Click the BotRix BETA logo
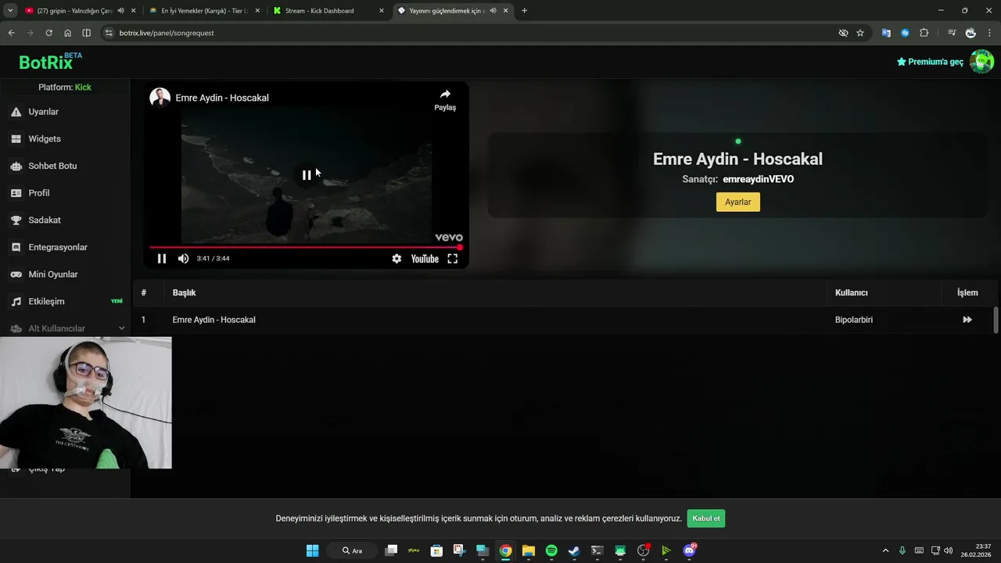This screenshot has width=1001, height=563. (50, 62)
